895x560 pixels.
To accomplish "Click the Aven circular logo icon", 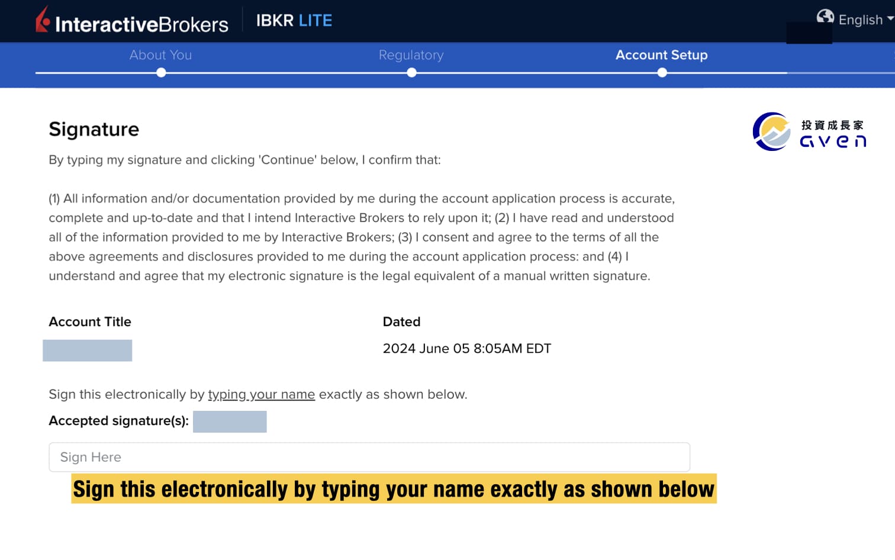I will click(771, 131).
